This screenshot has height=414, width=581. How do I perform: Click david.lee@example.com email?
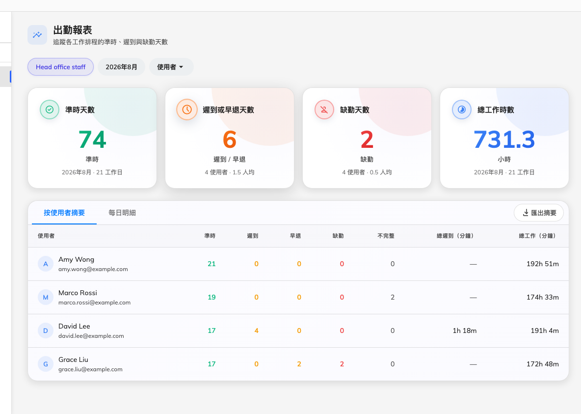[91, 336]
